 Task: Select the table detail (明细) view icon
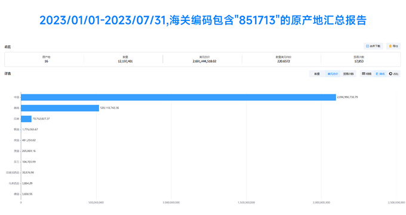click(x=364, y=74)
